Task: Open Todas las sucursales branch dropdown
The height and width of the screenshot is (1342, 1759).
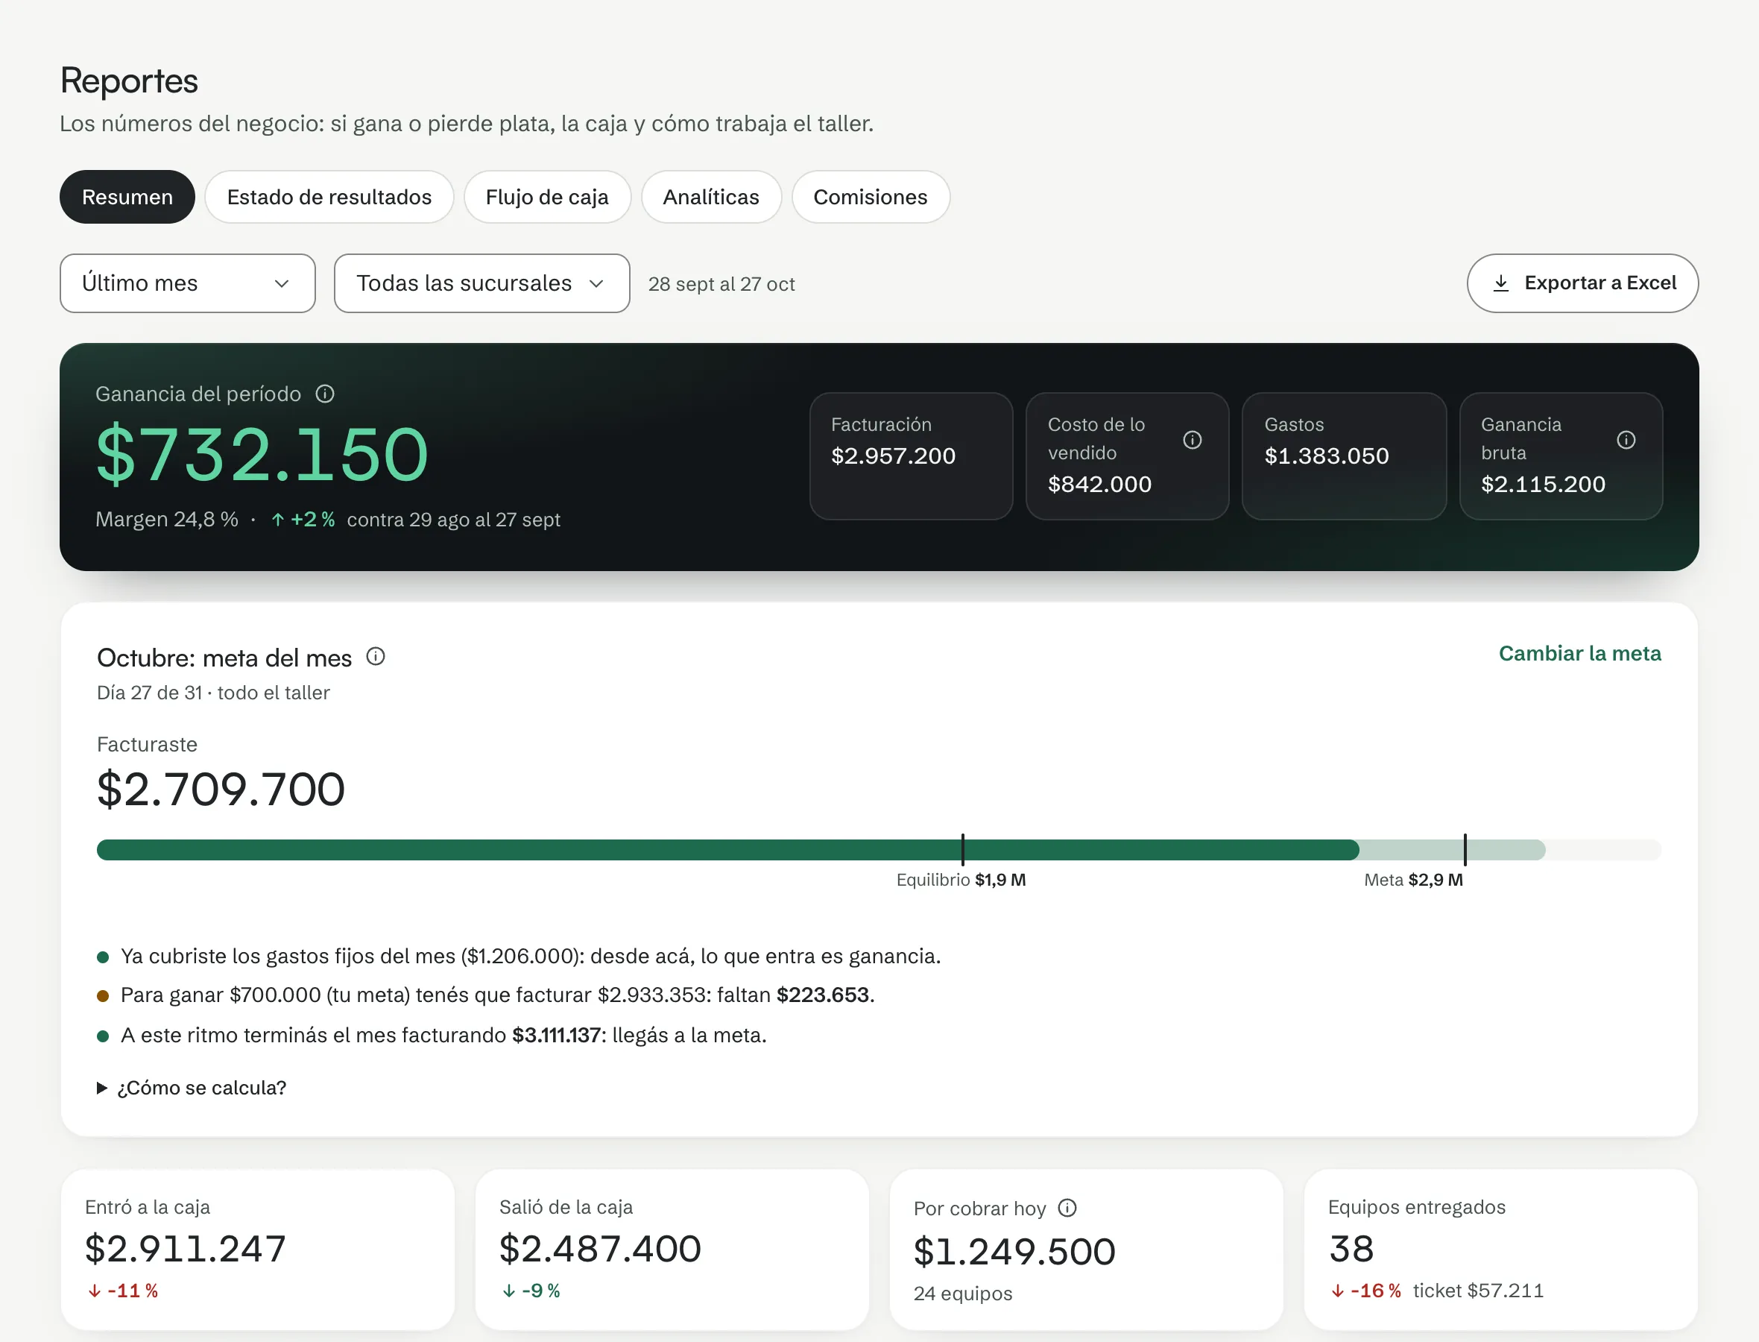Action: click(481, 283)
